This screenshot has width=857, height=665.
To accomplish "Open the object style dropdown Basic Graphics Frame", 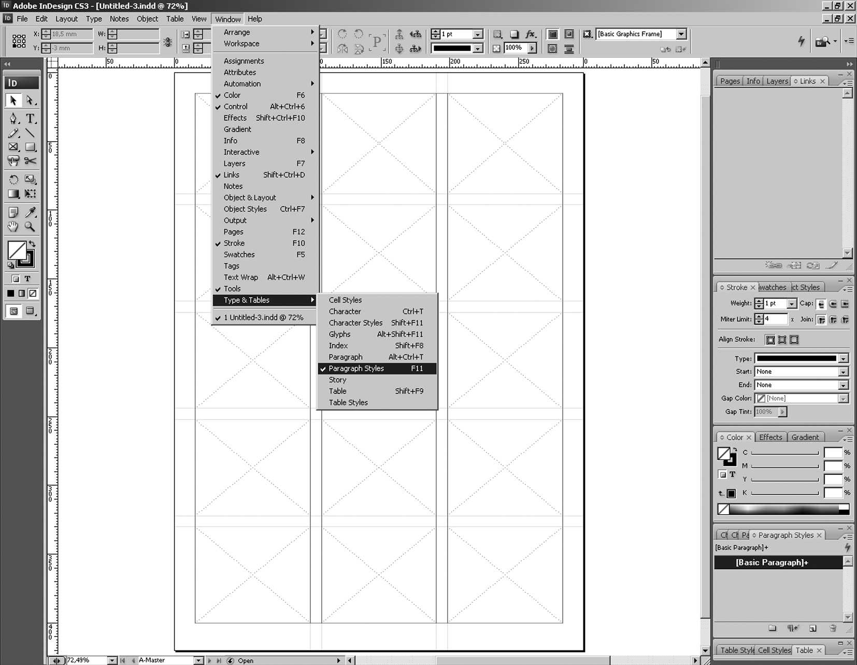I will click(x=681, y=34).
